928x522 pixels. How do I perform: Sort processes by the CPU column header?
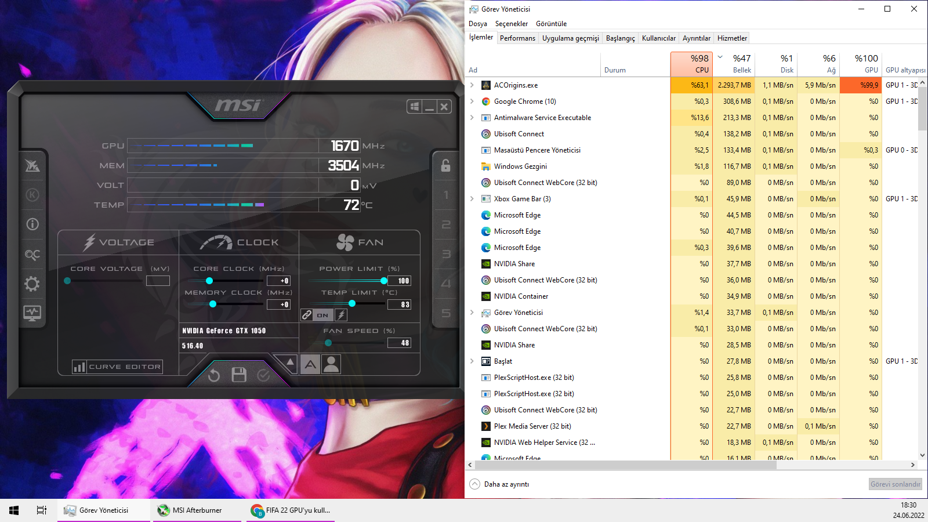pos(691,64)
